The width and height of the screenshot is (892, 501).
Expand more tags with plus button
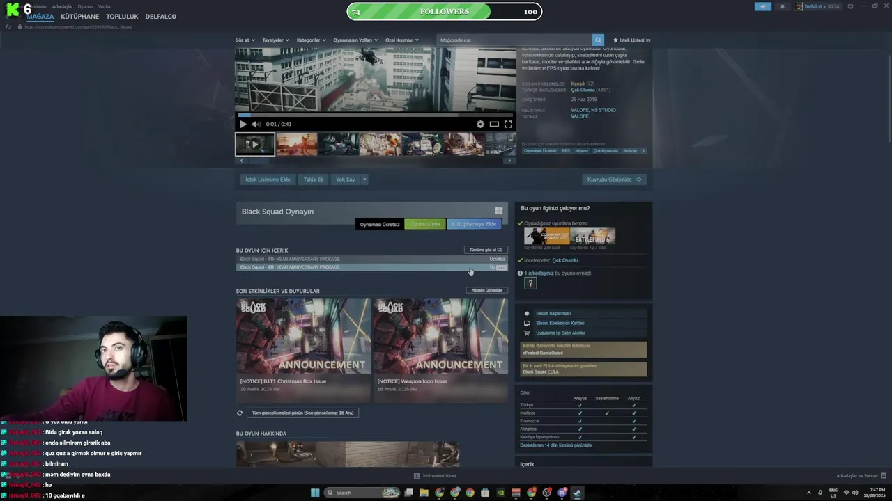[x=643, y=151]
